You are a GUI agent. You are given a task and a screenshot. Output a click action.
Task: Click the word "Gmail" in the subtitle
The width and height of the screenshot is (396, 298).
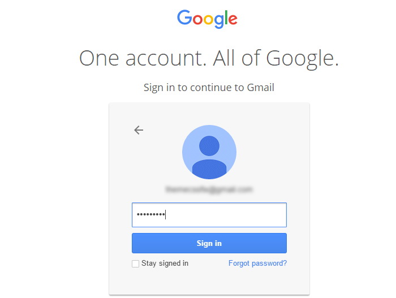click(x=261, y=88)
